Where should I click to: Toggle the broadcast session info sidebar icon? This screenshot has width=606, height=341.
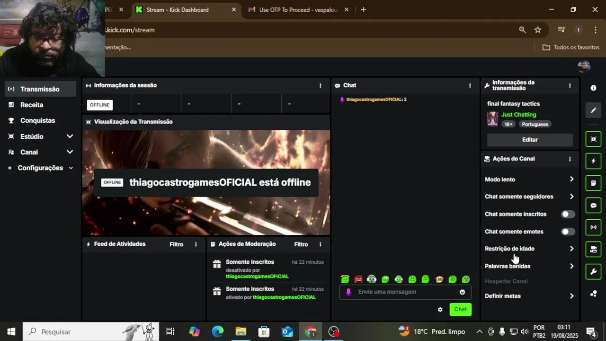tap(593, 227)
